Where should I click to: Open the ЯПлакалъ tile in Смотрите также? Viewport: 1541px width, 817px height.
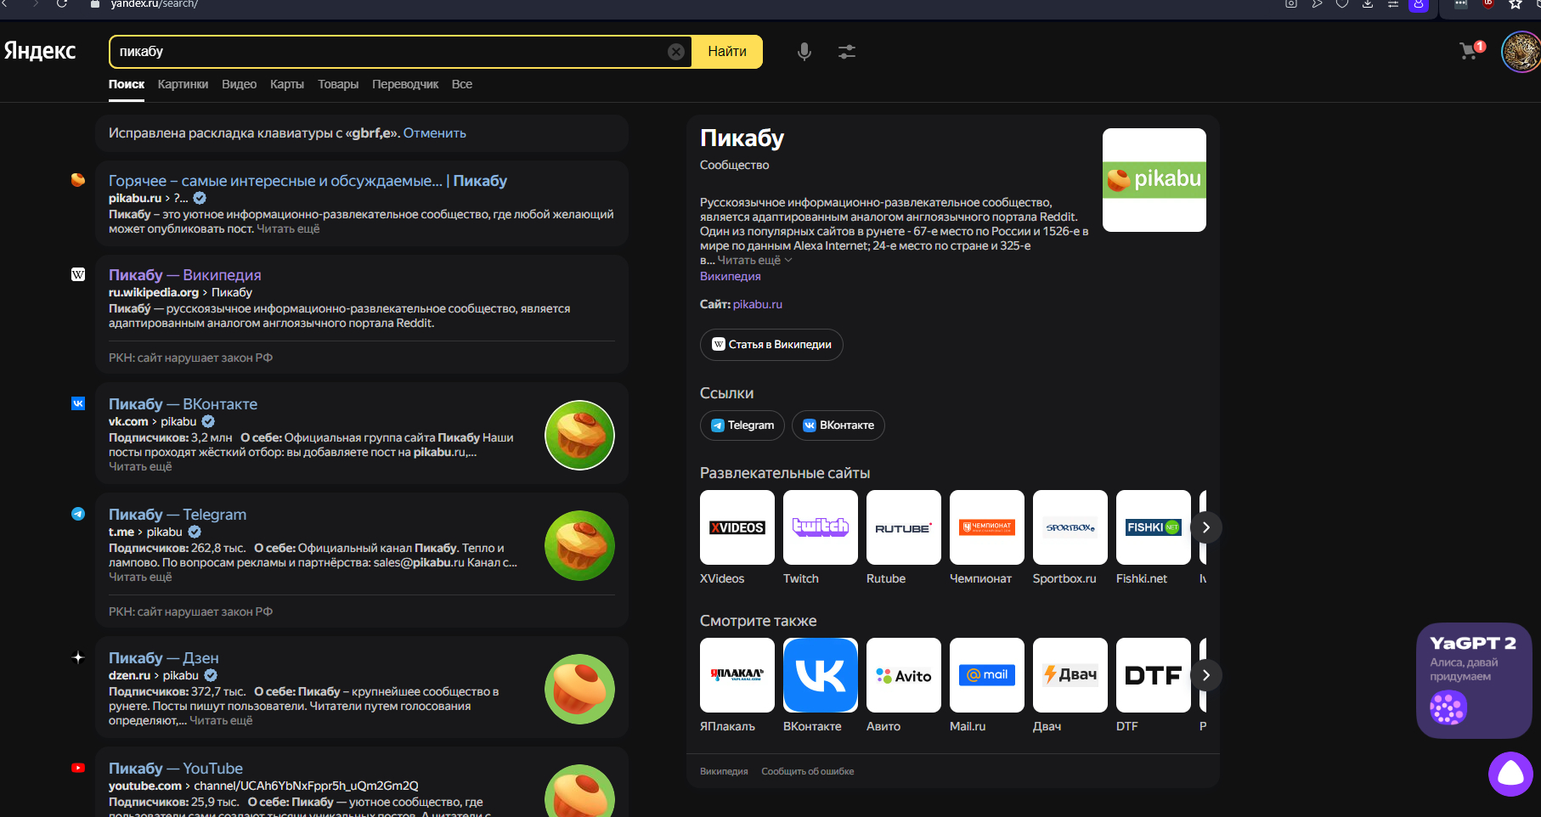click(737, 675)
